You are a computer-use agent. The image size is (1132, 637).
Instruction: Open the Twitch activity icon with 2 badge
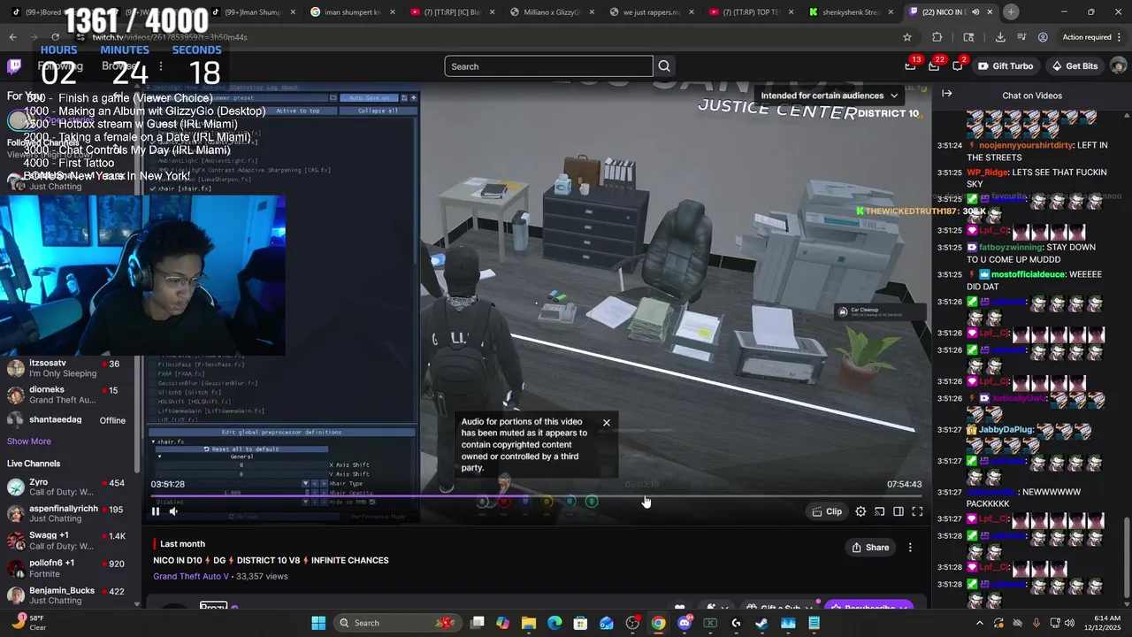click(x=958, y=65)
